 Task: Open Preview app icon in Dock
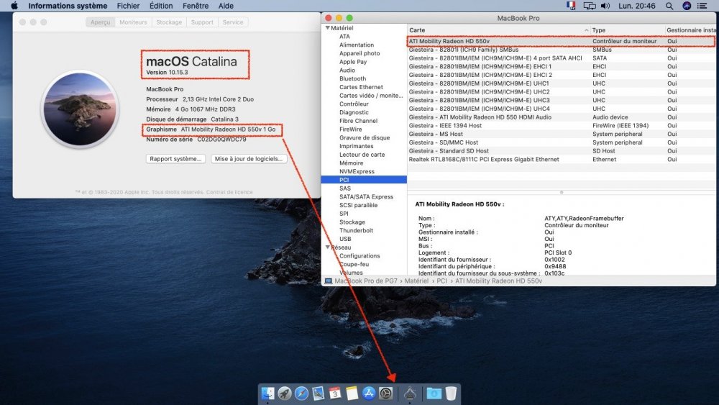tap(319, 393)
